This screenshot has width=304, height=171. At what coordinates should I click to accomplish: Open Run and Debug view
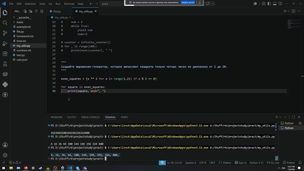click(x=5, y=43)
